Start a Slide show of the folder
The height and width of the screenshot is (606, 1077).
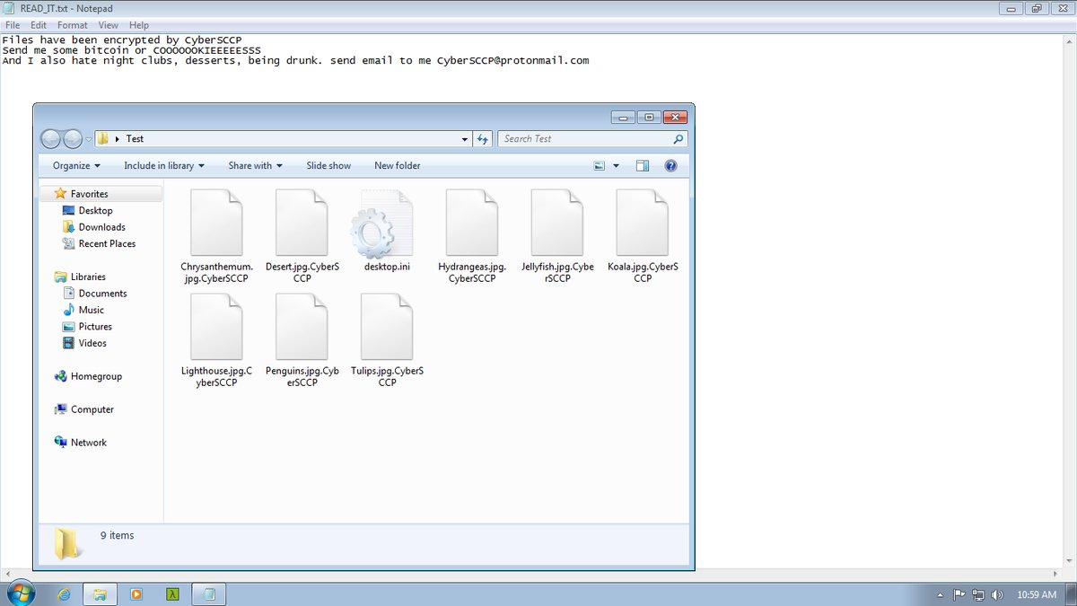[x=328, y=166]
